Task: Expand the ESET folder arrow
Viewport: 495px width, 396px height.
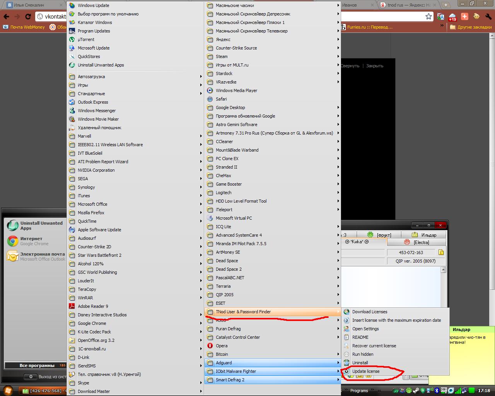Action: [338, 303]
